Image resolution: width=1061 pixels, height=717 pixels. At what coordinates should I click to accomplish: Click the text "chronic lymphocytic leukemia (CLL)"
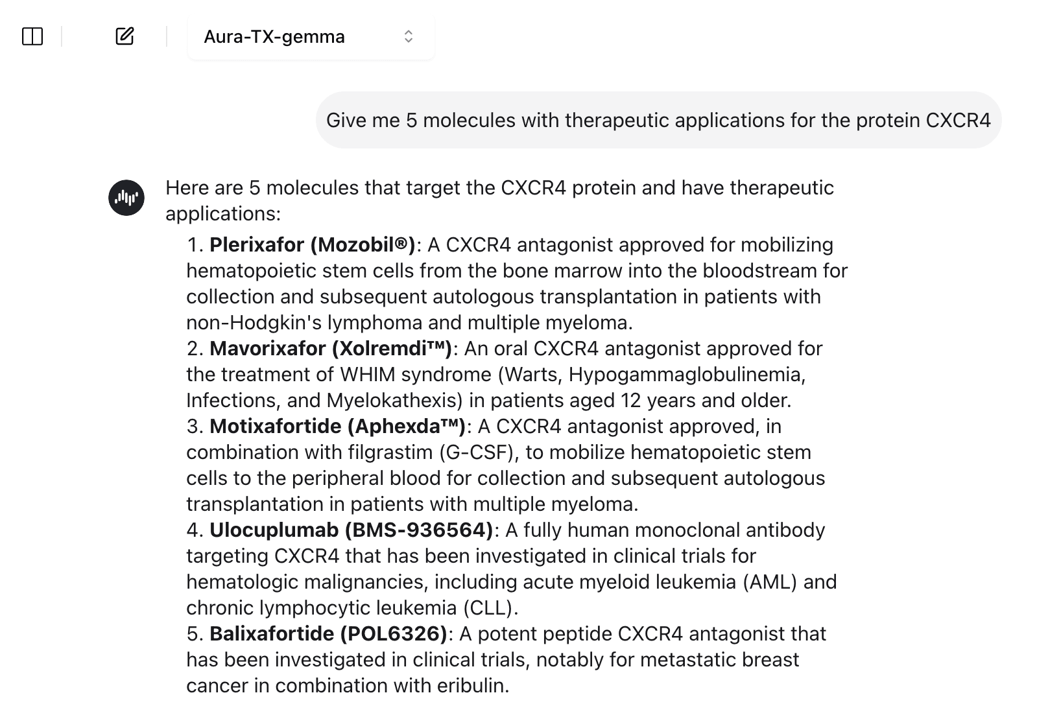tap(352, 608)
